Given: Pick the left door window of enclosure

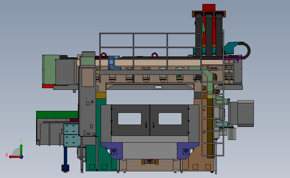Looking at the screenshot, I should 129,119.
